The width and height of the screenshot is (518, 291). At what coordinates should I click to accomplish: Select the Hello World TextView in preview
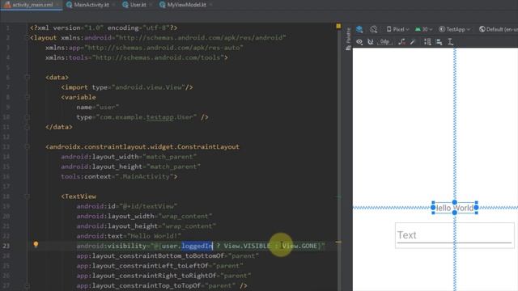[455, 208]
